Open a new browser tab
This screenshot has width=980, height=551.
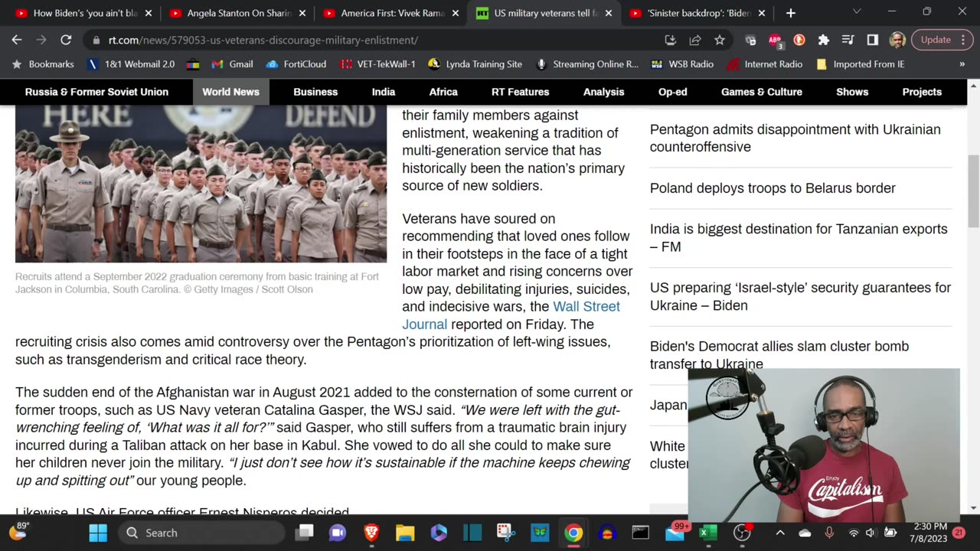[x=791, y=13]
